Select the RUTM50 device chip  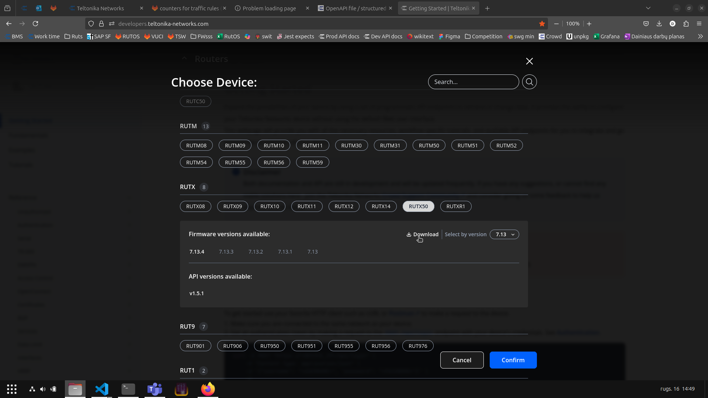click(428, 146)
